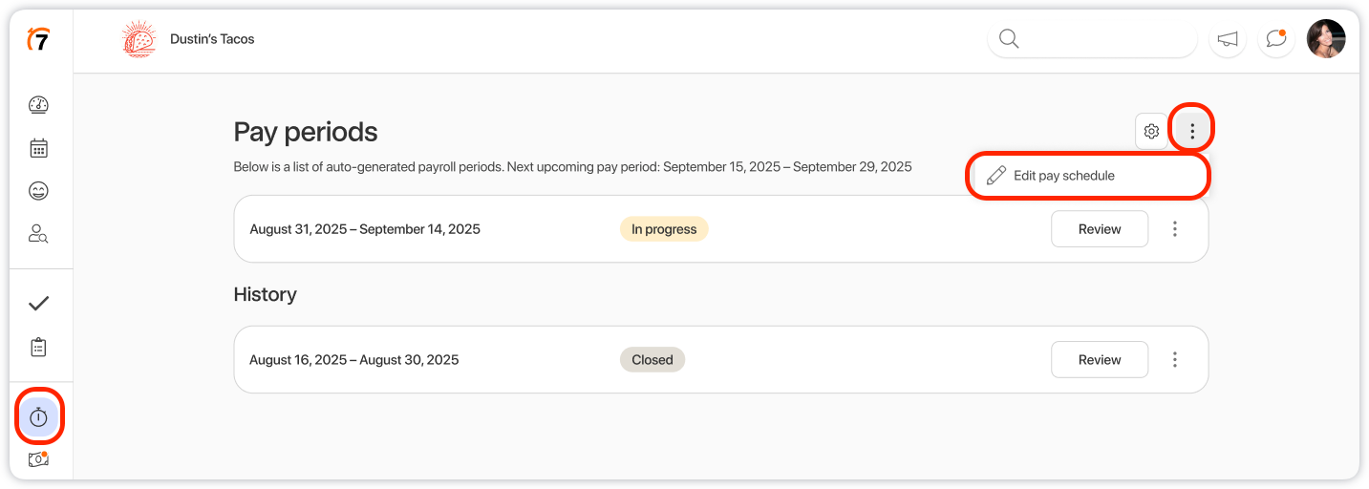This screenshot has width=1369, height=489.
Task: Select Edit pay schedule menu item
Action: [x=1063, y=176]
